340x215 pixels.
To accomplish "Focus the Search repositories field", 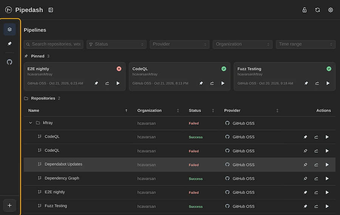I will click(54, 44).
